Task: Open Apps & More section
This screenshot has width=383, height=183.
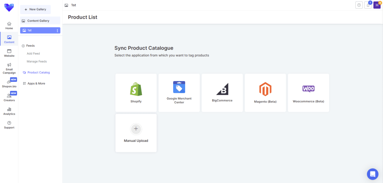Action: [x=36, y=83]
